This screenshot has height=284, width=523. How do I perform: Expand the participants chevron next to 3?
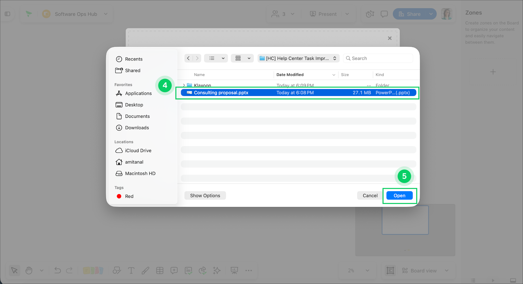(293, 14)
